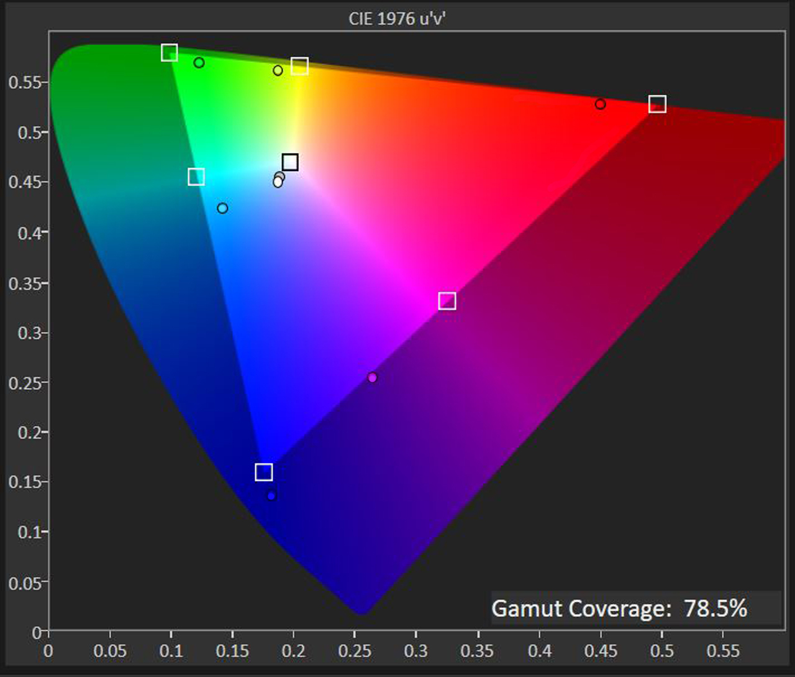
Task: Click the measured cyan circle marker
Action: tap(222, 208)
